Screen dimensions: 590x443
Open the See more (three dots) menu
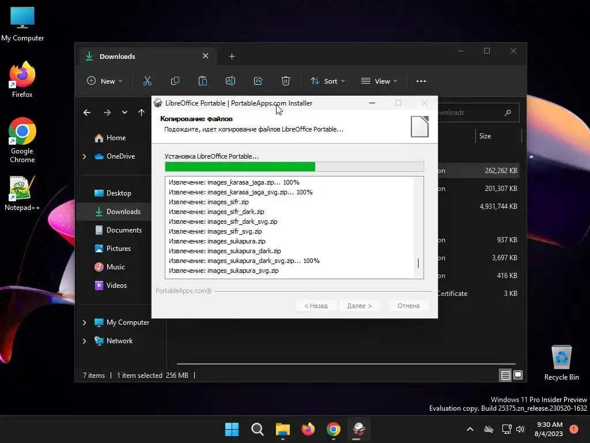click(x=421, y=81)
